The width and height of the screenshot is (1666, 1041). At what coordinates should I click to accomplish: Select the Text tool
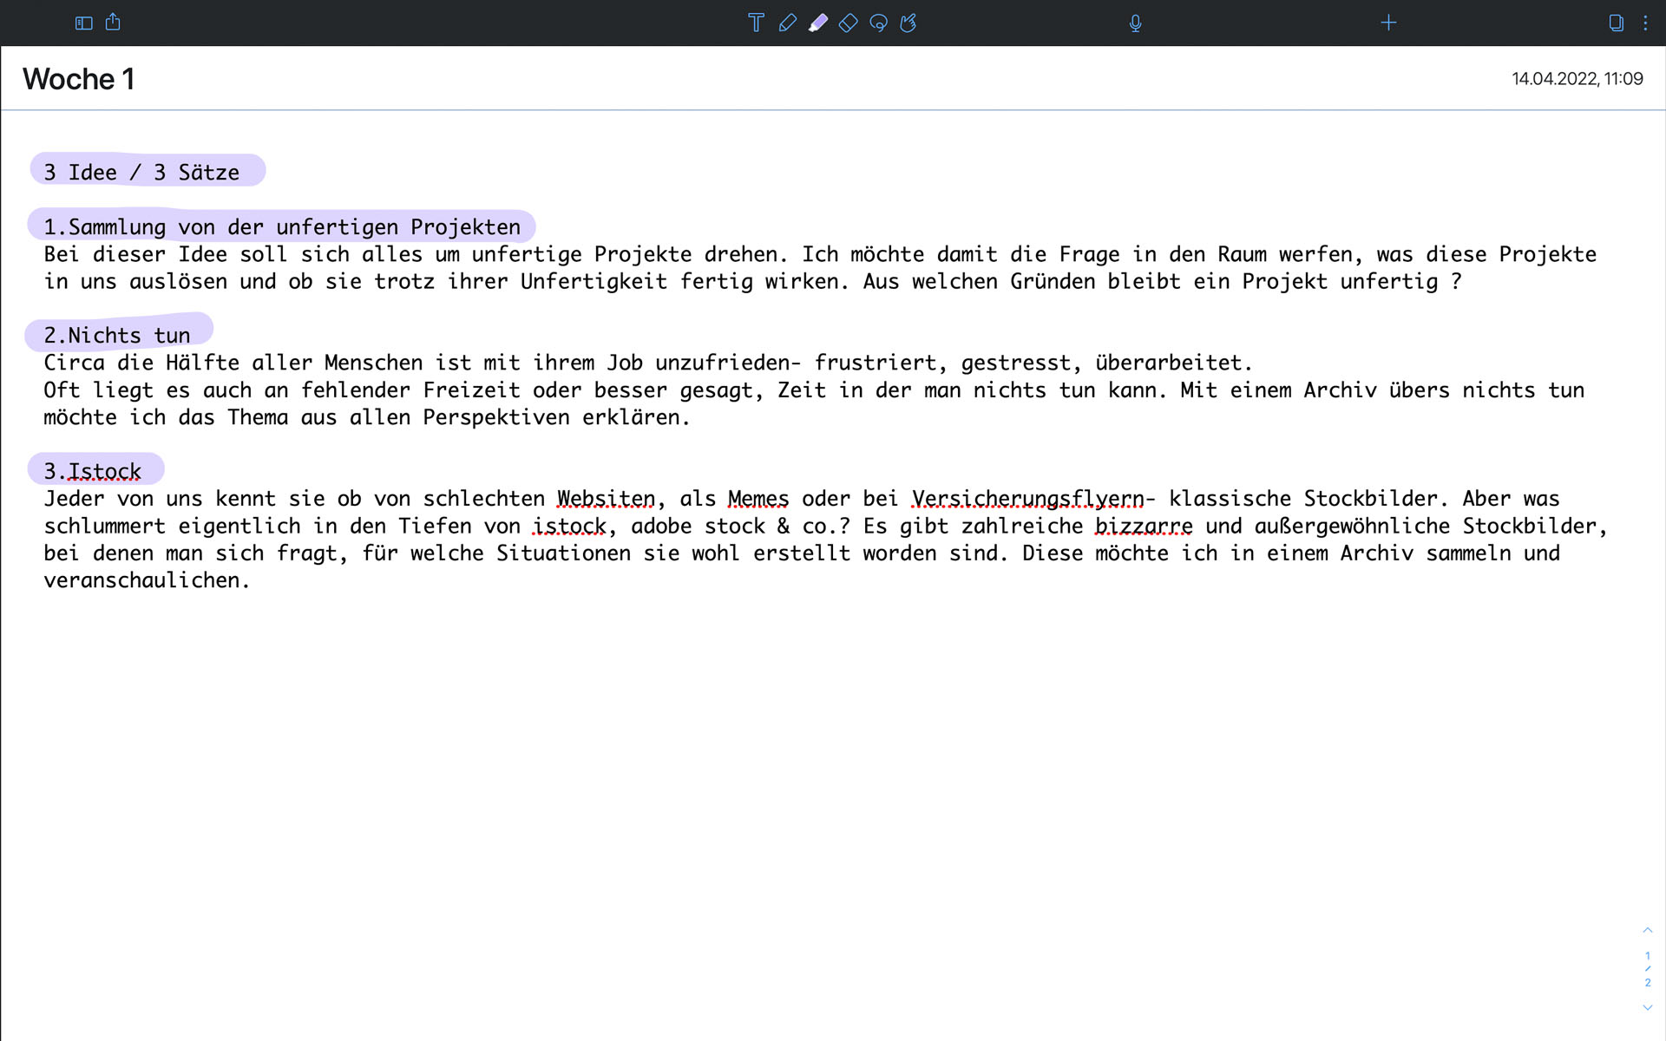[756, 23]
